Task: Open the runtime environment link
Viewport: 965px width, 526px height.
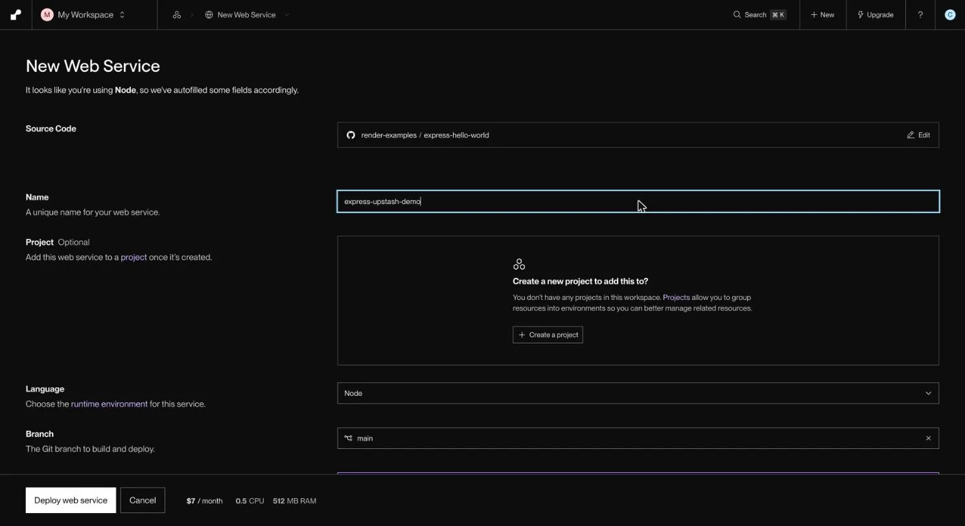Action: tap(109, 404)
